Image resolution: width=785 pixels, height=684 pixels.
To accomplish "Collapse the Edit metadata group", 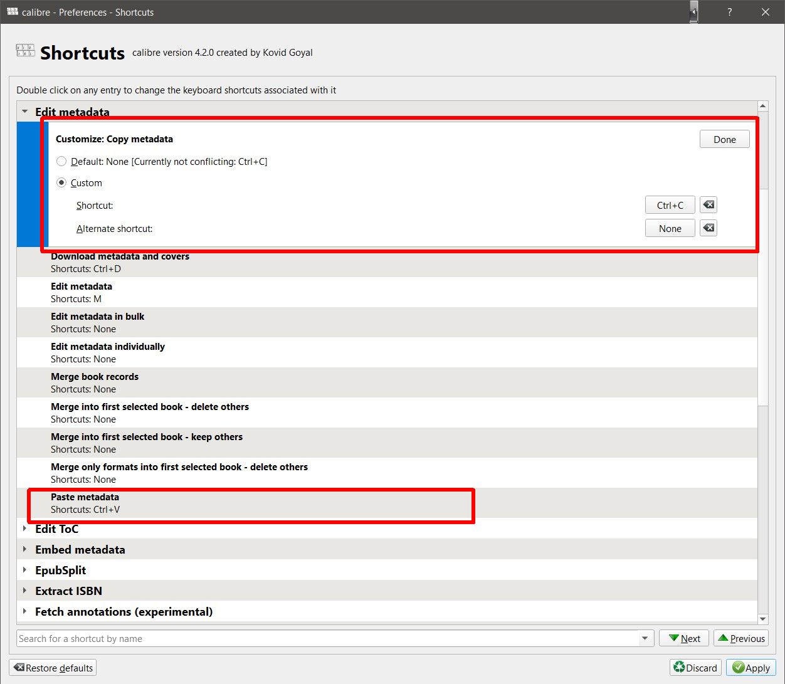I will (x=24, y=112).
